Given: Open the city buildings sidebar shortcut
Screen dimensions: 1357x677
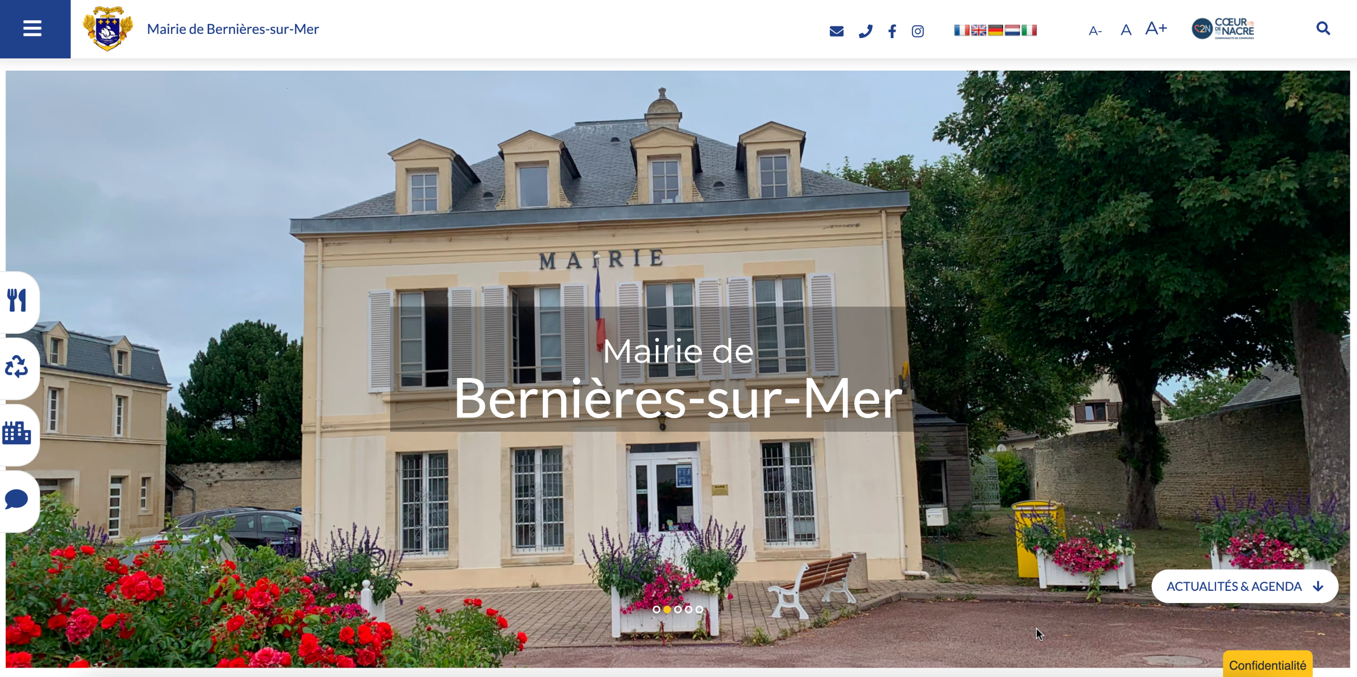Looking at the screenshot, I should (17, 433).
